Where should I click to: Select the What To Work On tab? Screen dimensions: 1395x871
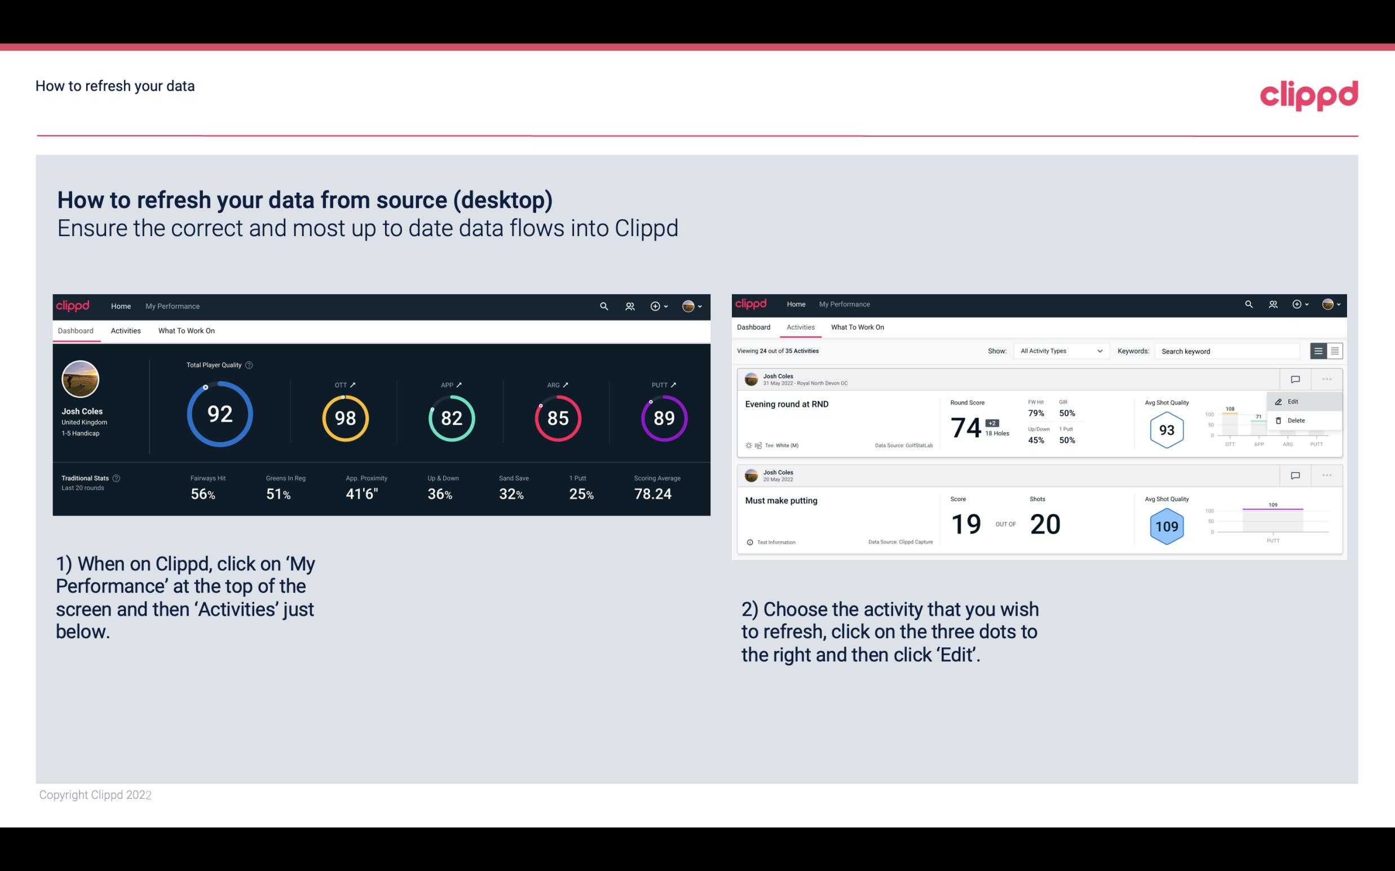[x=186, y=330]
